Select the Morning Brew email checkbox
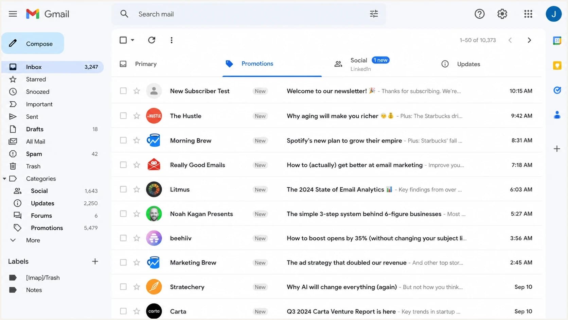The height and width of the screenshot is (320, 568). point(123,140)
